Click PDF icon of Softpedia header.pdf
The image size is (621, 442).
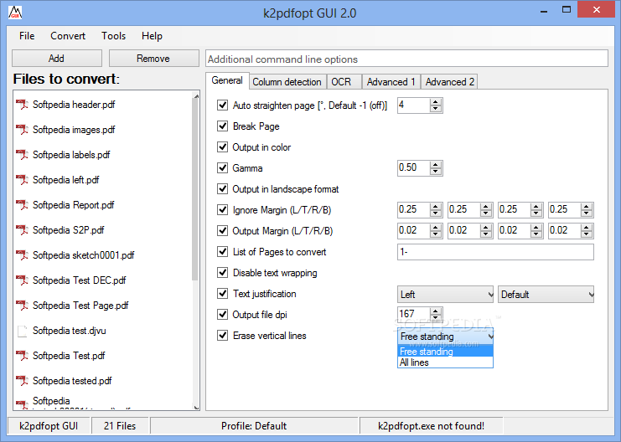point(22,105)
